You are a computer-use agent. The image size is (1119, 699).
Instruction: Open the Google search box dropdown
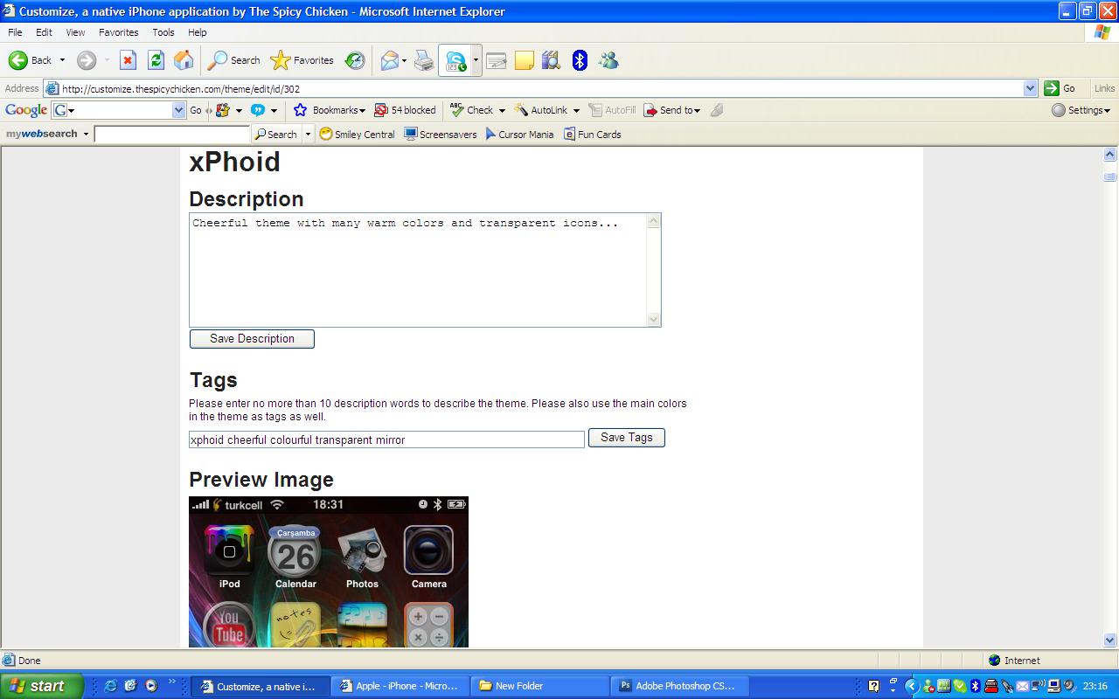179,110
